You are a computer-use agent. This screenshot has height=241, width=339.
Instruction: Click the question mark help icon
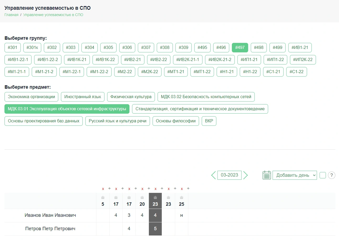(332, 175)
